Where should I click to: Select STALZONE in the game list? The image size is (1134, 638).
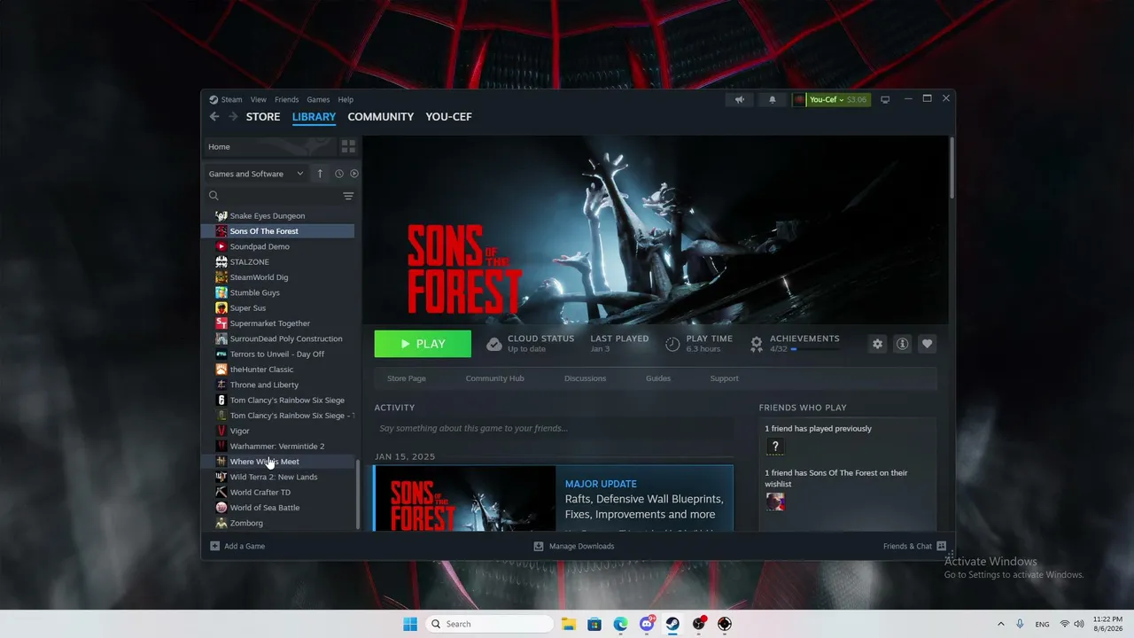(x=278, y=262)
